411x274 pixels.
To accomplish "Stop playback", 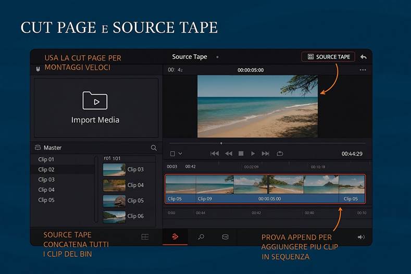I will 241,154.
